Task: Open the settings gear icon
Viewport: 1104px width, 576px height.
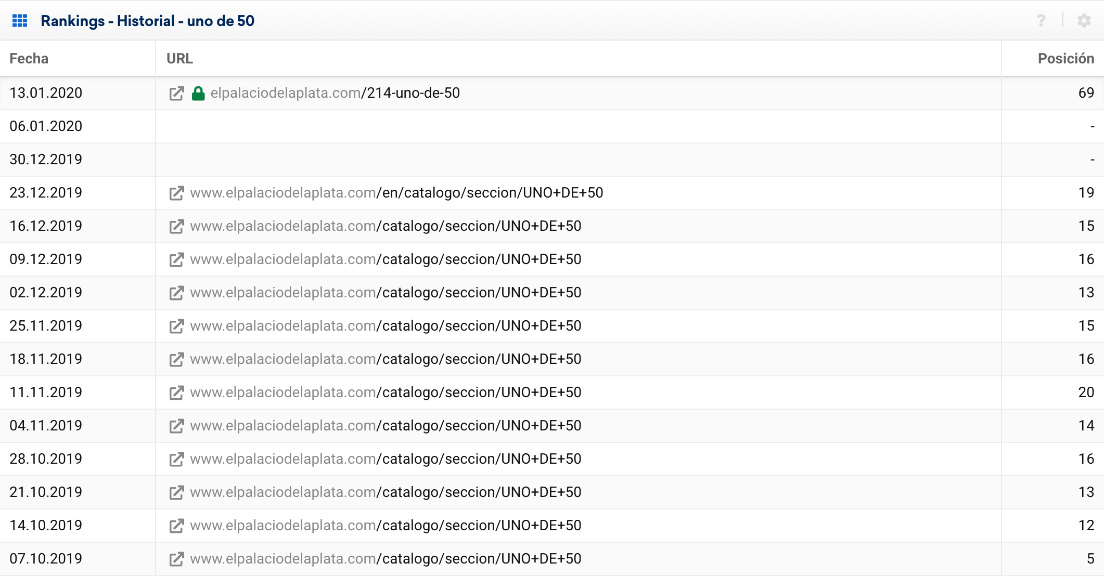Action: 1084,21
